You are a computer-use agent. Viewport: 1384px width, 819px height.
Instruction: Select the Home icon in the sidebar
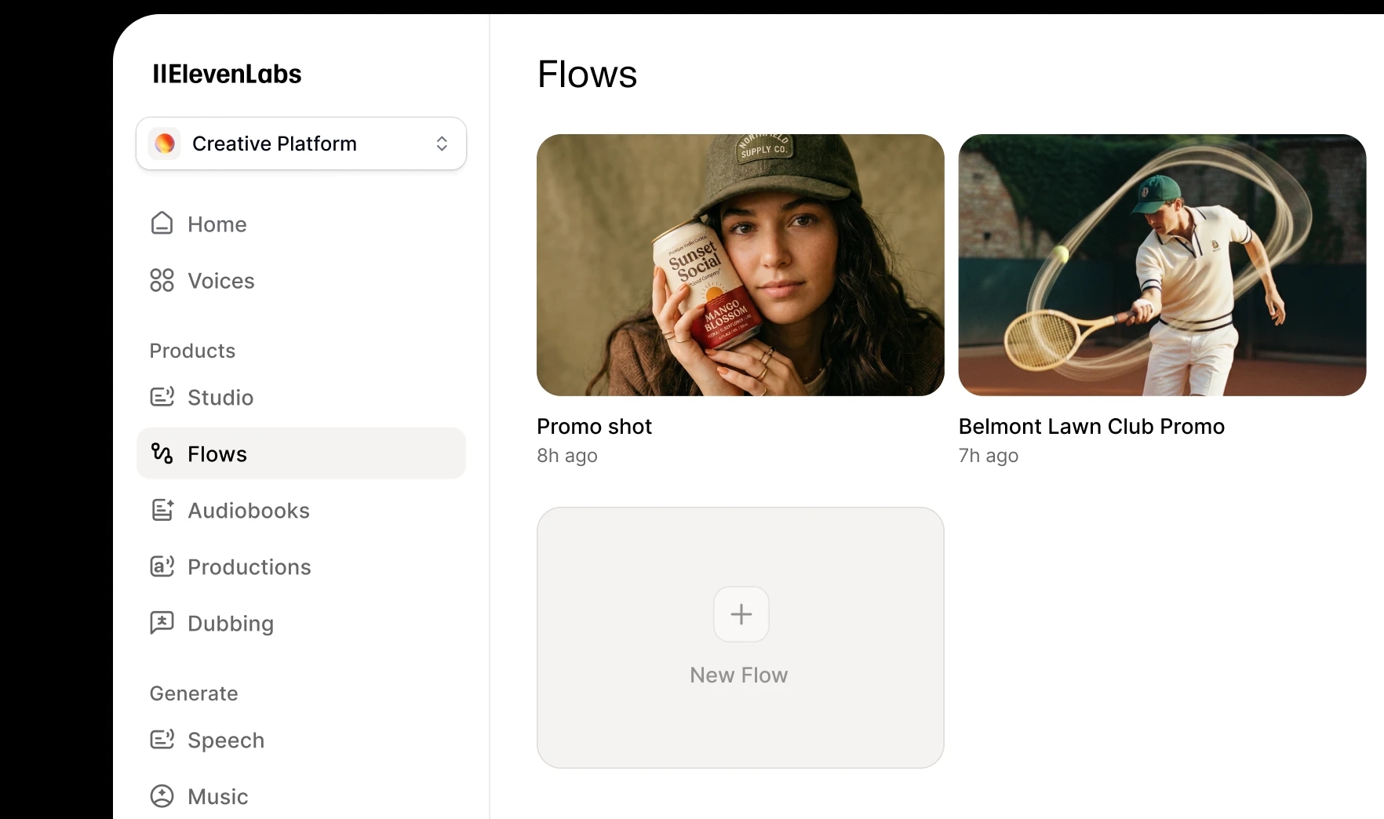click(x=162, y=224)
